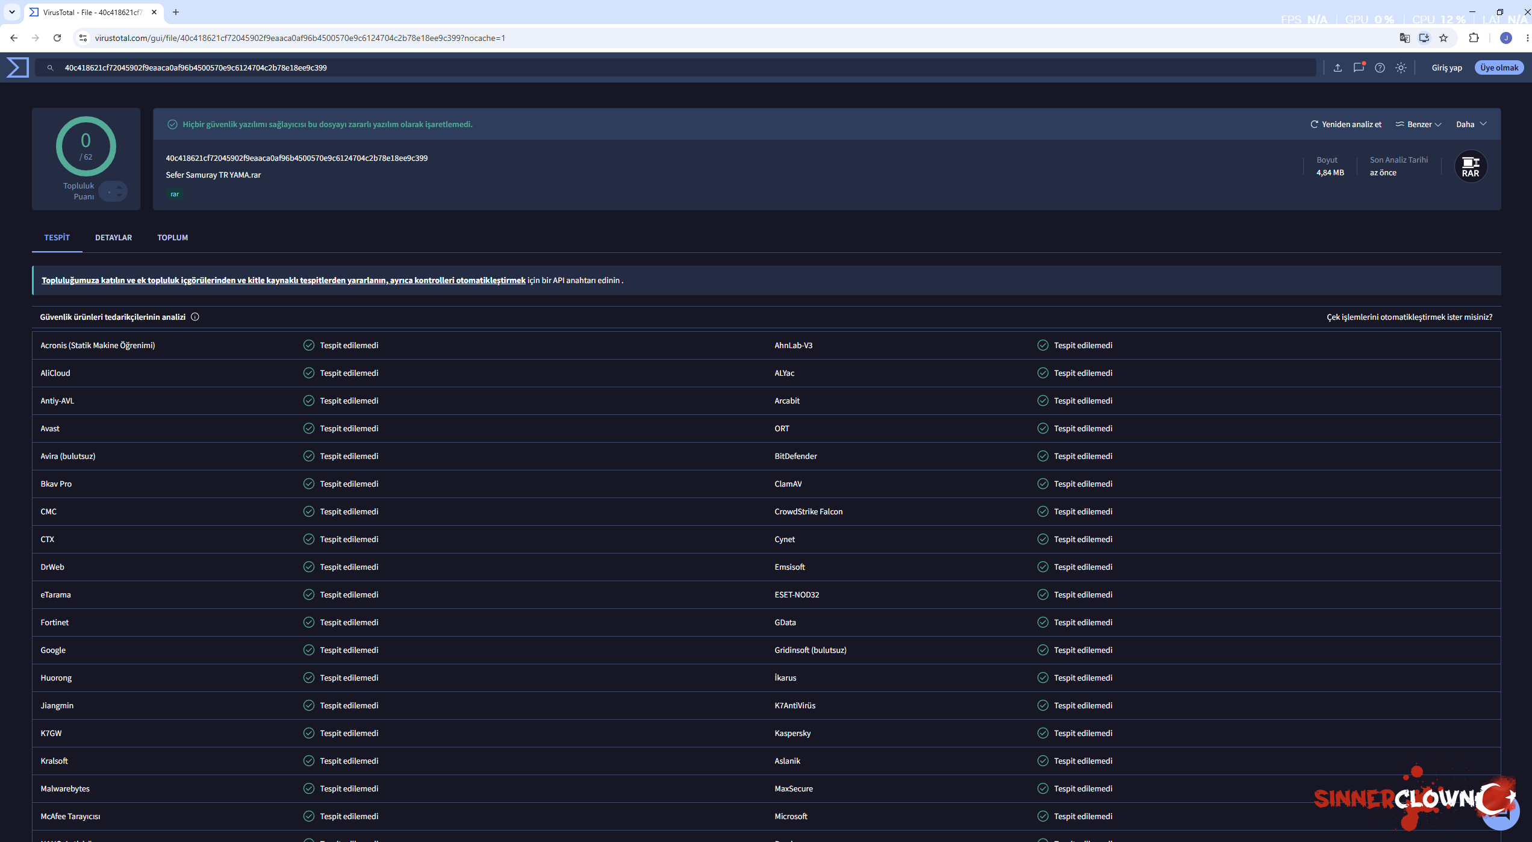Image resolution: width=1532 pixels, height=842 pixels.
Task: Click 'Çek işlemlerini otomatikleştirmek ister misiniz?' link
Action: [x=1409, y=317]
